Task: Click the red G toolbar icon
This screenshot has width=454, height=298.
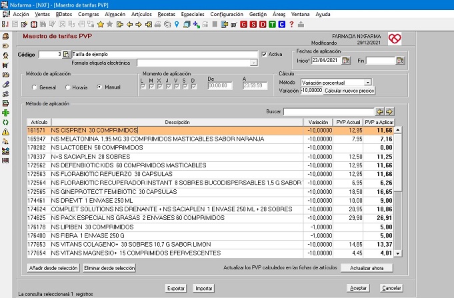Action: point(243,25)
